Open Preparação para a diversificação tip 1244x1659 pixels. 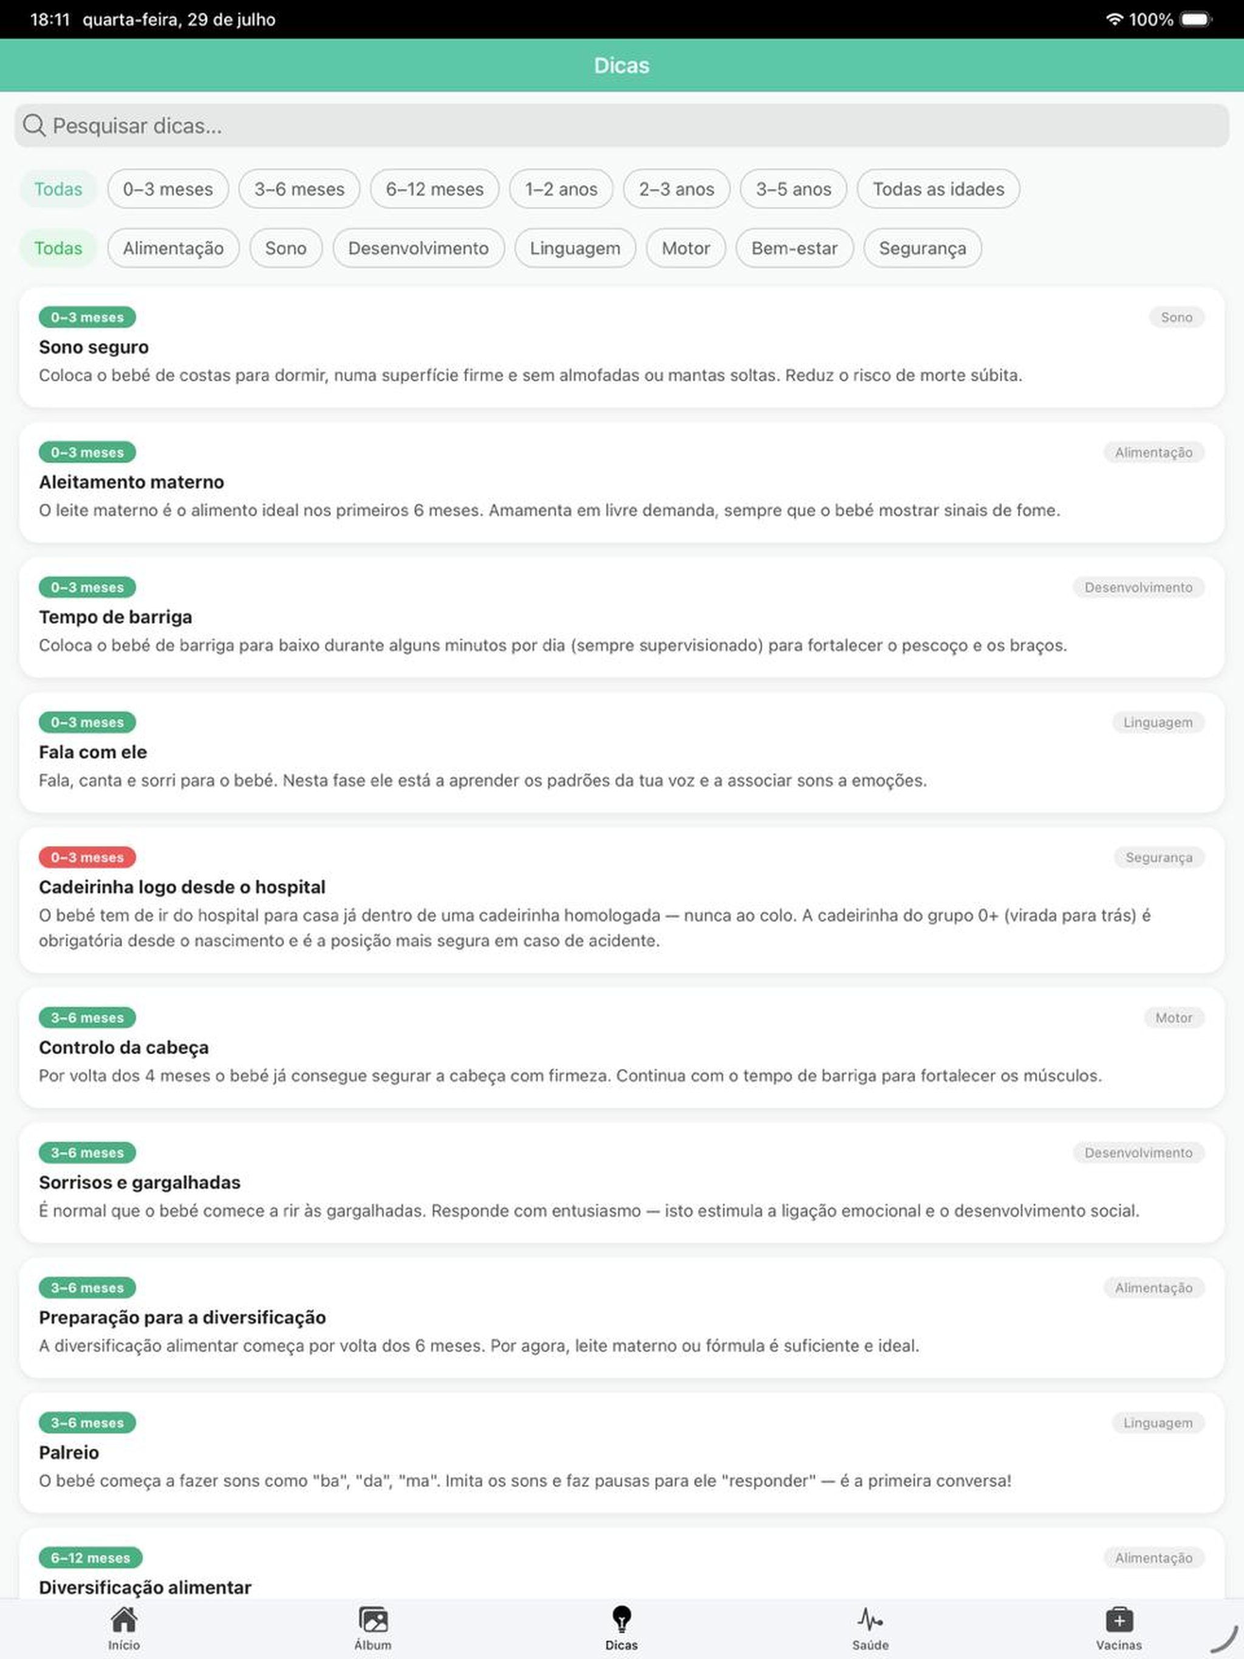(621, 1318)
